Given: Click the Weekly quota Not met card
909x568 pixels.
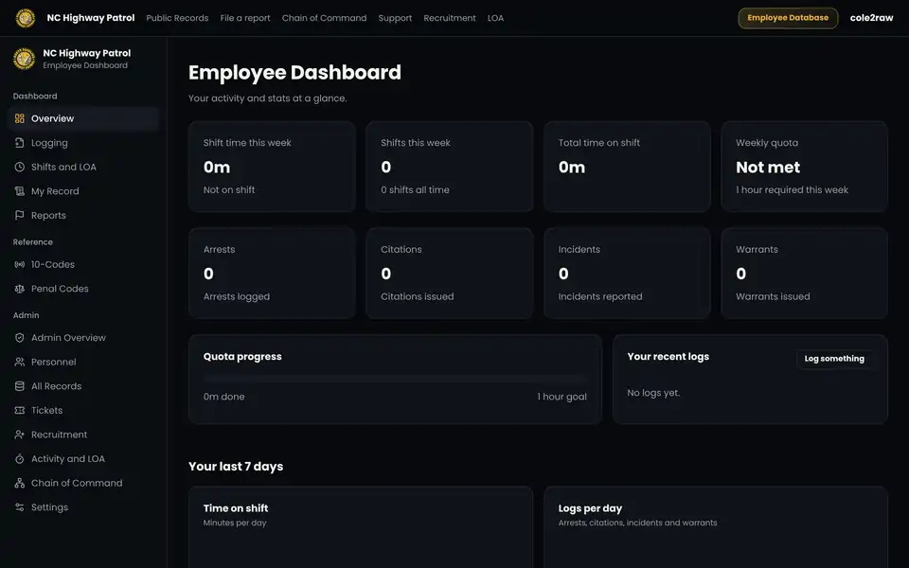Looking at the screenshot, I should (x=804, y=167).
